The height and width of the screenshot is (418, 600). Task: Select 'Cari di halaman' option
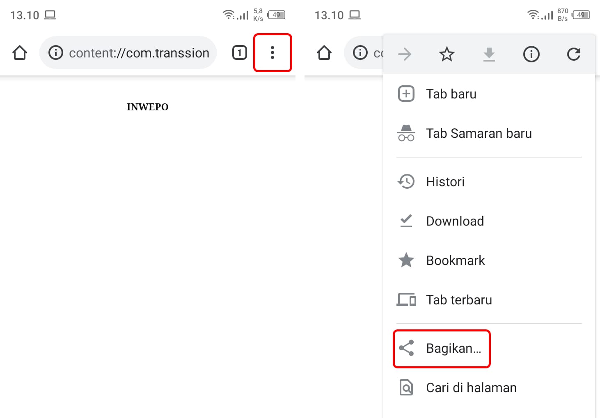click(x=471, y=387)
